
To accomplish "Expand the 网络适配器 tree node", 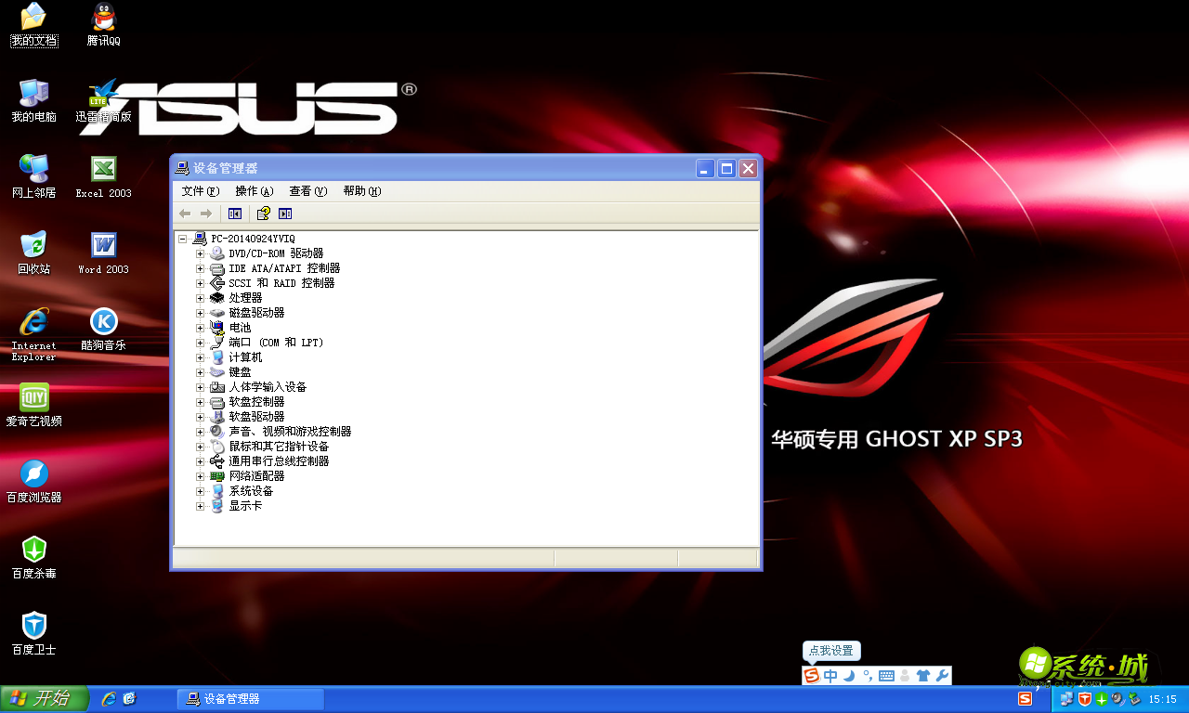I will point(200,476).
